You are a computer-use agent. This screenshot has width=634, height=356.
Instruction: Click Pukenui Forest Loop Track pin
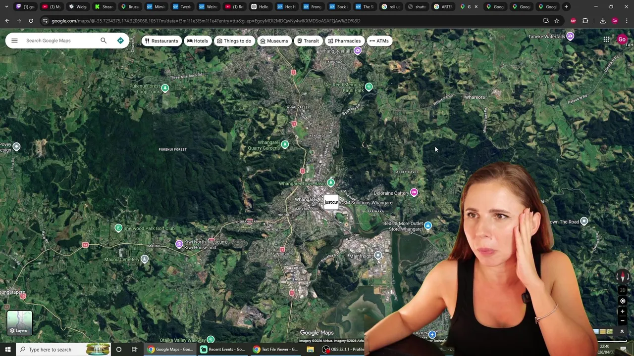165,88
